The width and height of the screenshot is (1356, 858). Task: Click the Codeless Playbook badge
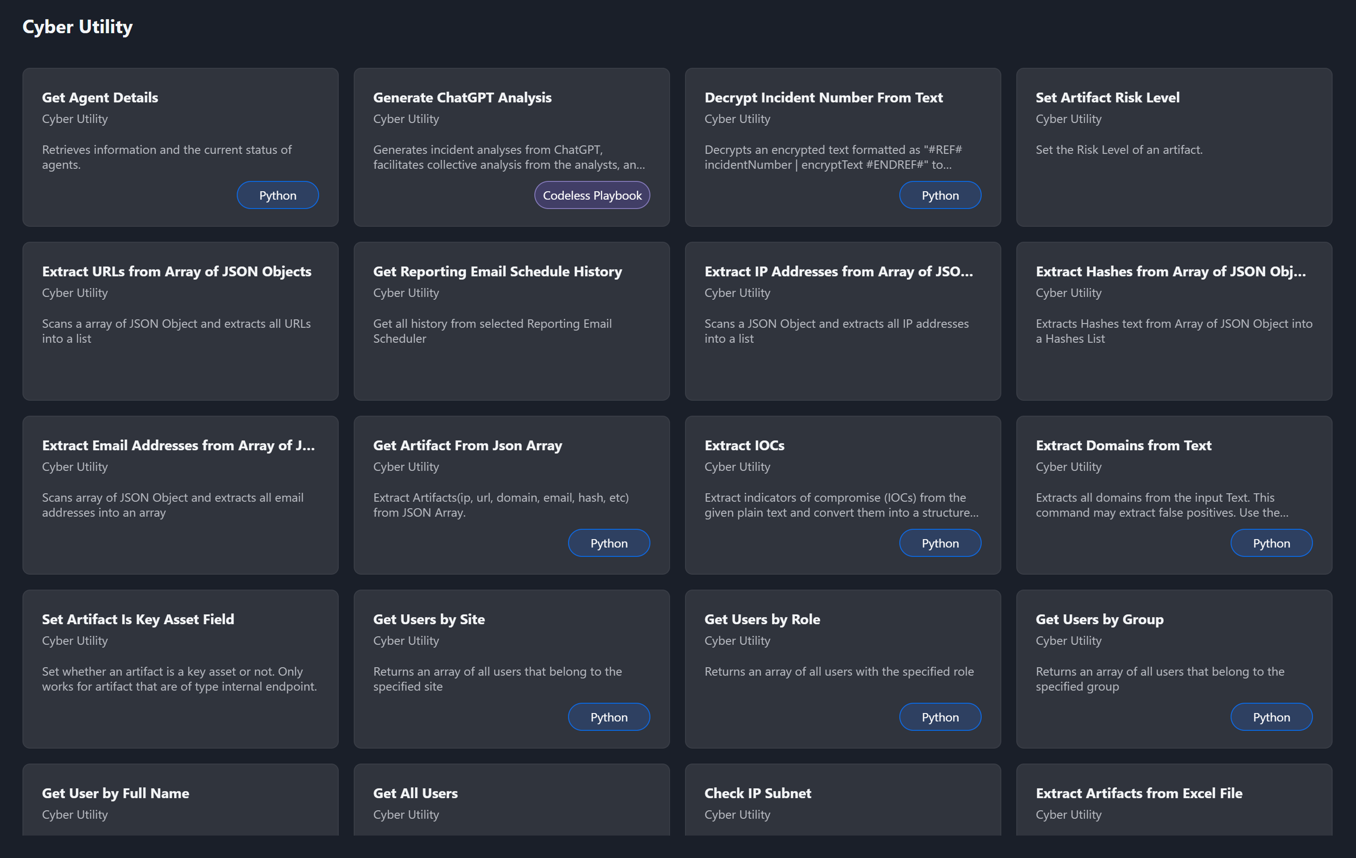592,195
